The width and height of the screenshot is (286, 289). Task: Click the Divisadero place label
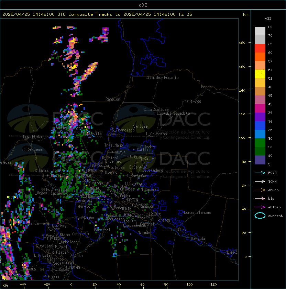pyautogui.click(x=153, y=170)
